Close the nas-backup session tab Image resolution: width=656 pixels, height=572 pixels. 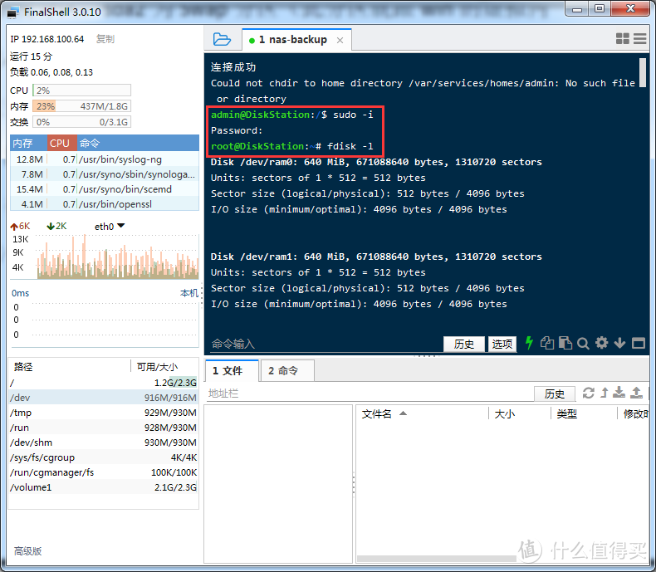pyautogui.click(x=340, y=40)
